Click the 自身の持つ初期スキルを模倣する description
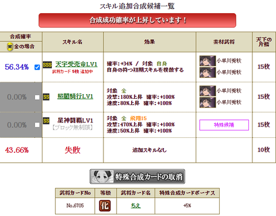Viewport: 276px width, 216px height. click(145, 70)
